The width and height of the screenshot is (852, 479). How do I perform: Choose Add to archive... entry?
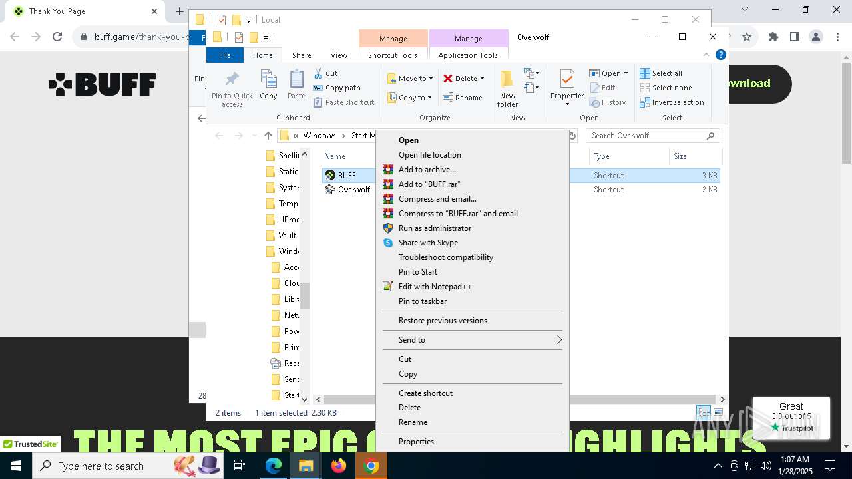click(x=473, y=170)
